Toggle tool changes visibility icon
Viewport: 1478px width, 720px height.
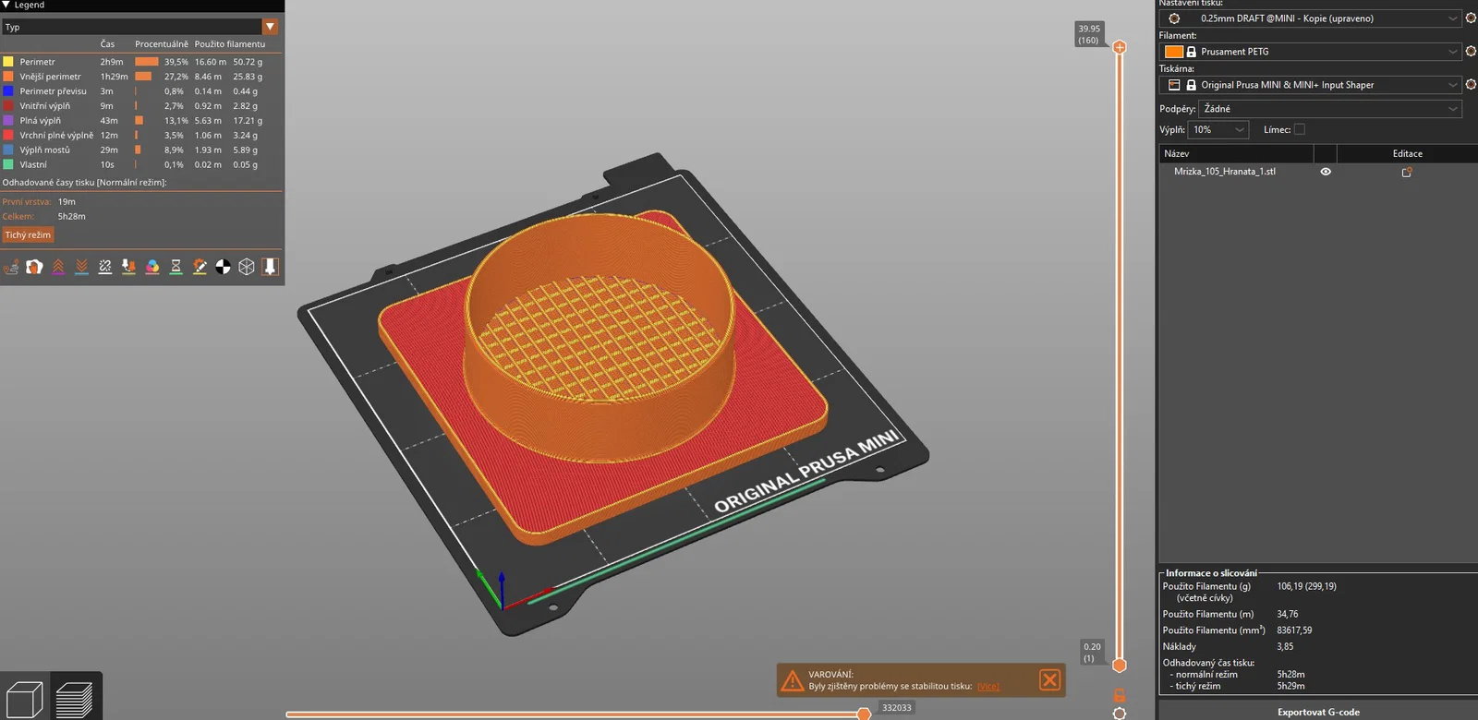pos(128,267)
